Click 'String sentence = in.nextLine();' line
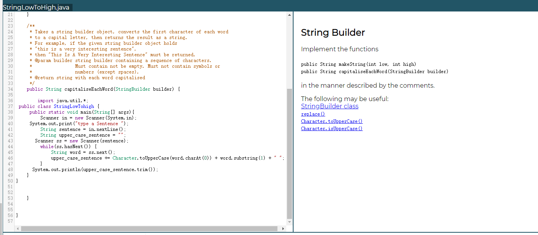The width and height of the screenshot is (538, 235). point(83,129)
